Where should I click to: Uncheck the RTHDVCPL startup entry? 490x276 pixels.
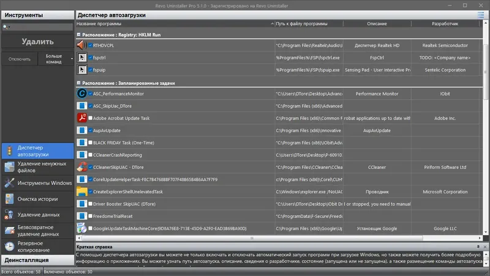point(90,45)
